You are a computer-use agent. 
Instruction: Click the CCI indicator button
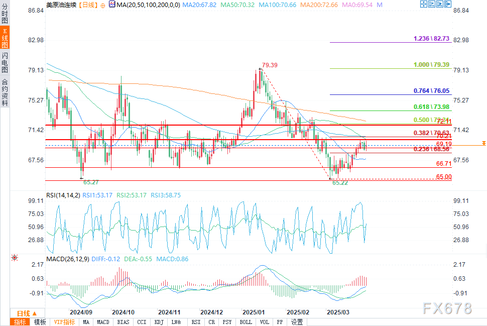[142, 322]
